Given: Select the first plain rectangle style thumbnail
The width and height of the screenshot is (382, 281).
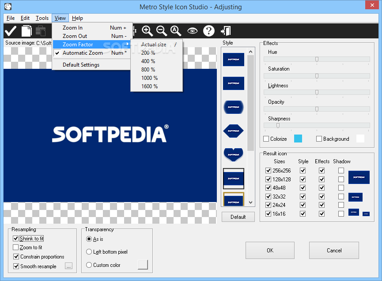Looking at the screenshot, I should pyautogui.click(x=233, y=60).
